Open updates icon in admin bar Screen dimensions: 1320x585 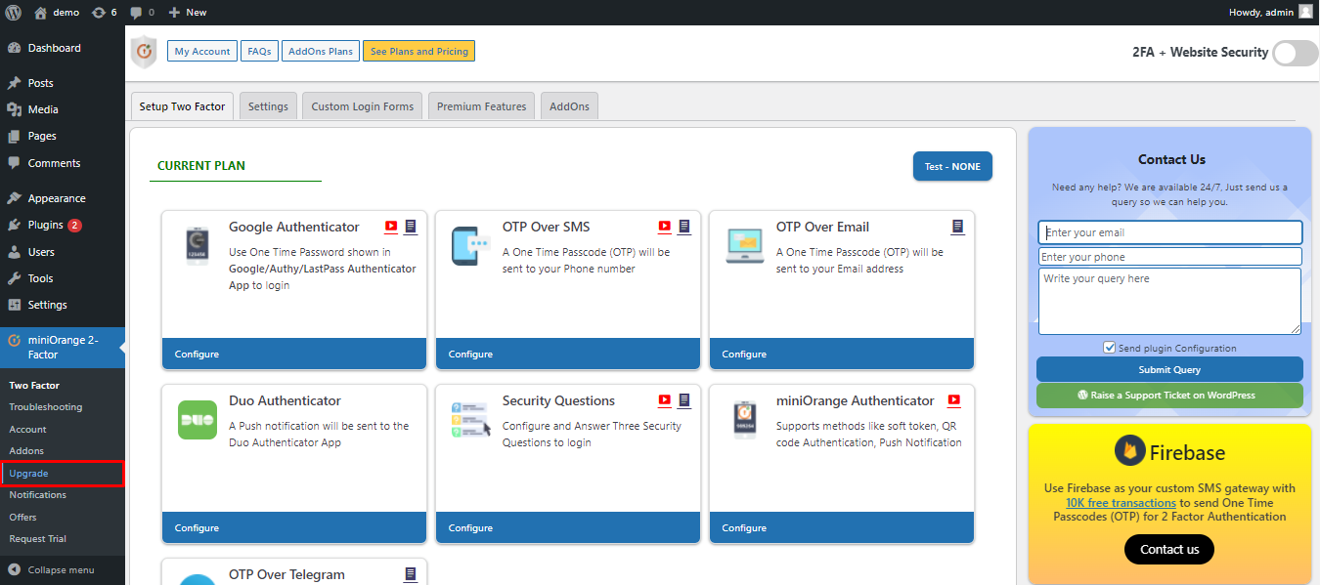pyautogui.click(x=104, y=13)
